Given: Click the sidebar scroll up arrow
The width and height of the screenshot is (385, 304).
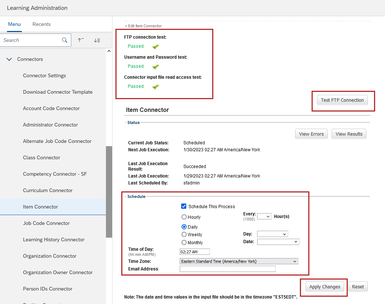Looking at the screenshot, I should tap(109, 51).
